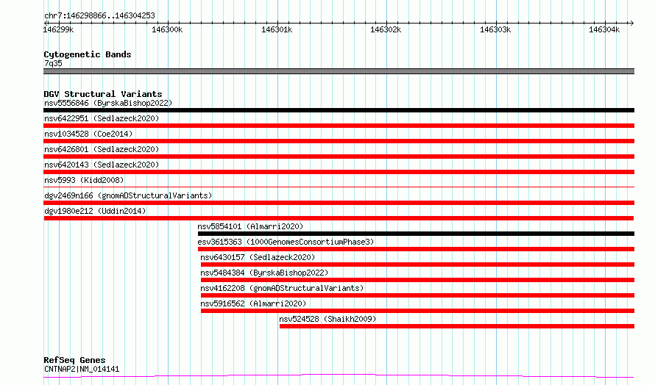The height and width of the screenshot is (385, 655).
Task: Click the red nsv1034528 Coe2014 bar
Action: [x=339, y=141]
